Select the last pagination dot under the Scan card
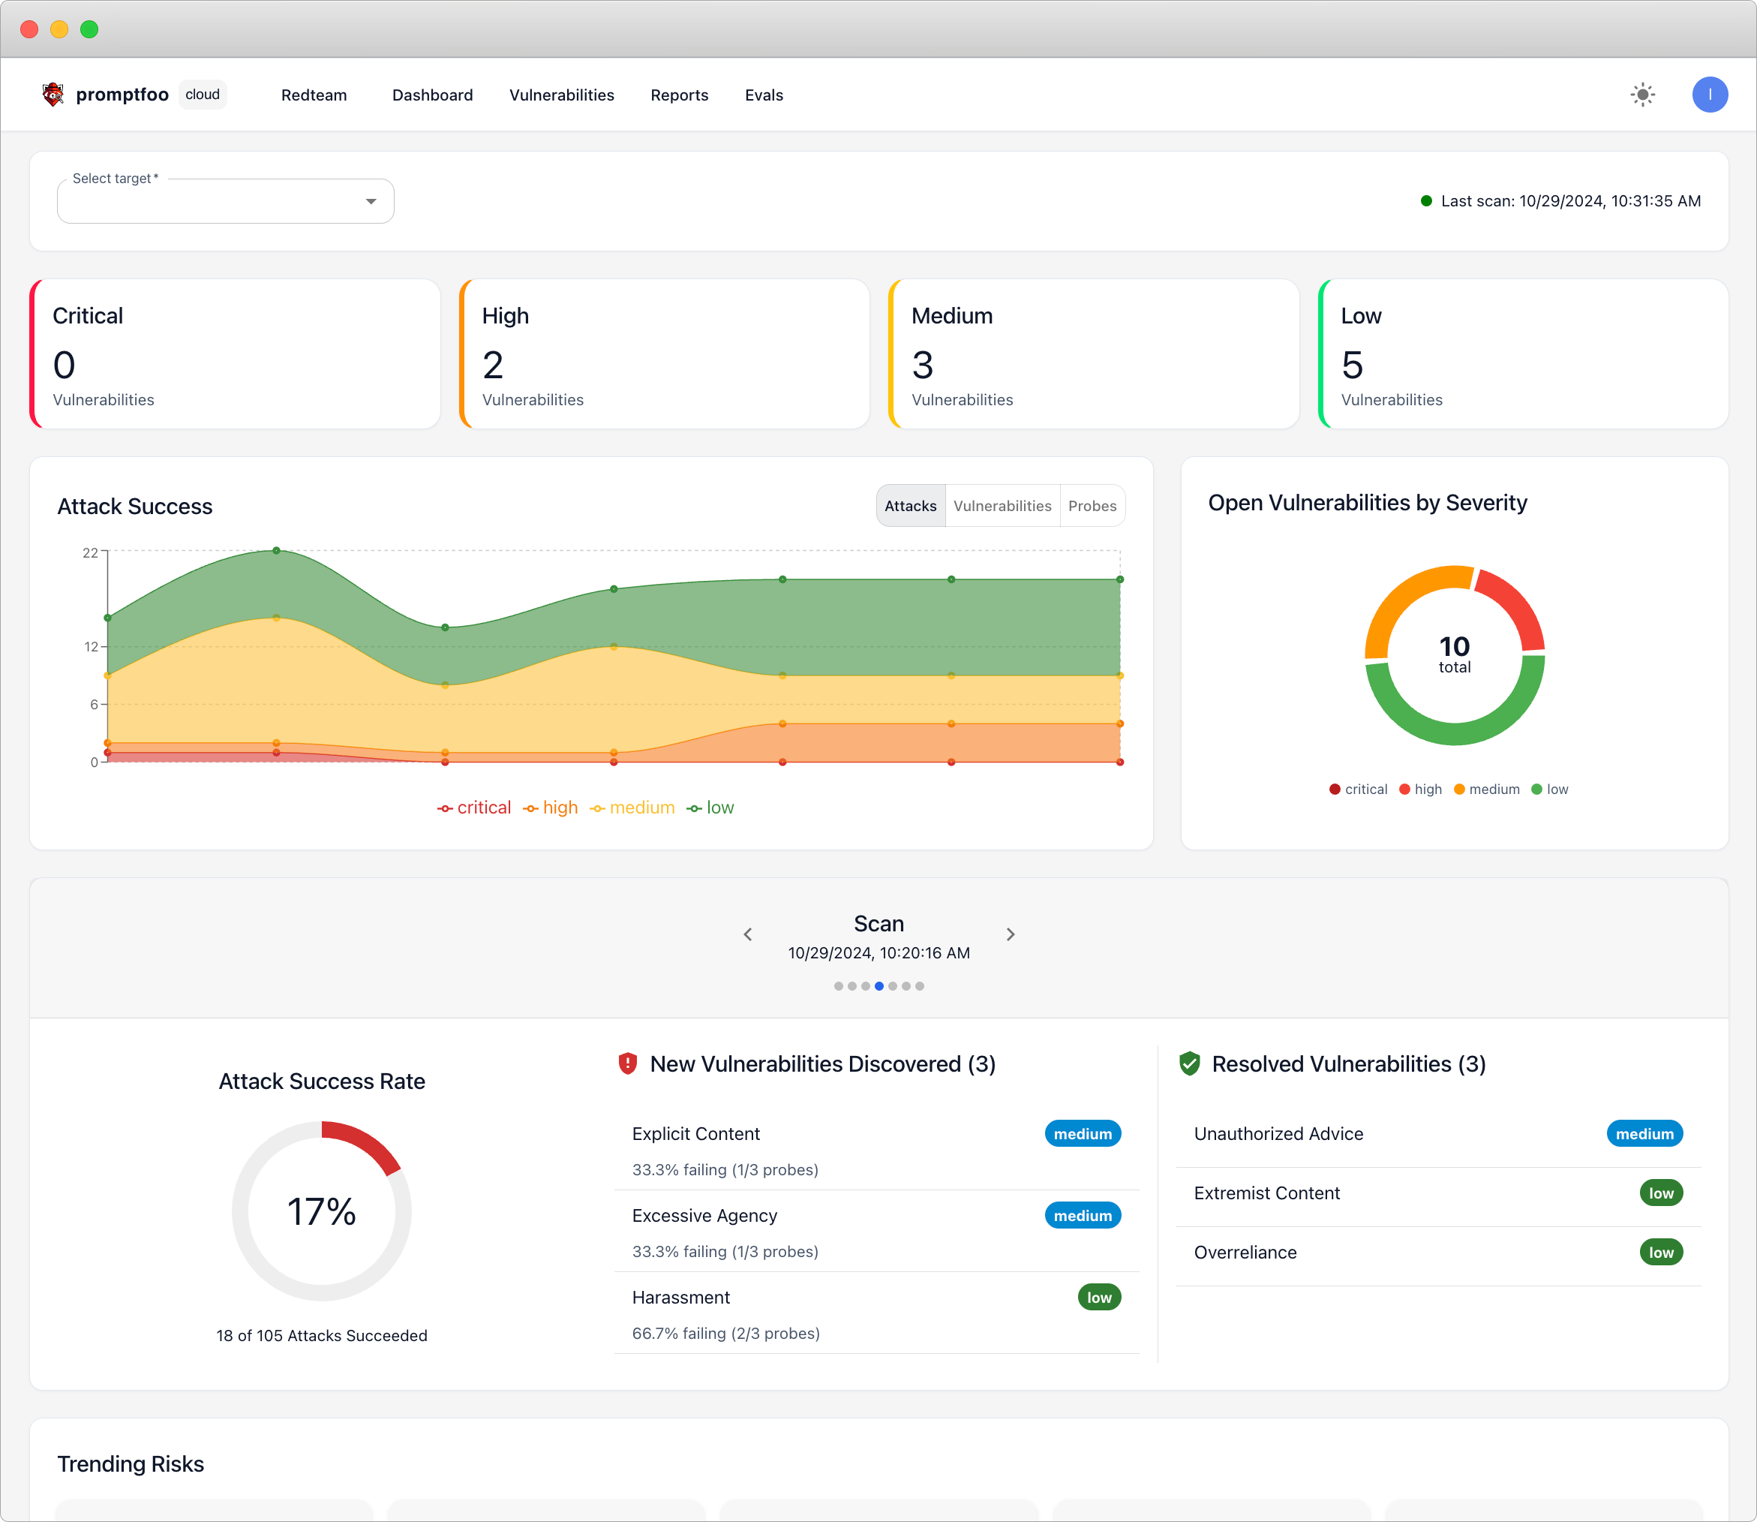 click(920, 986)
